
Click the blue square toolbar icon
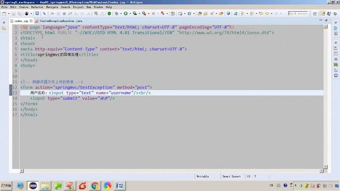pyautogui.click(x=37, y=13)
